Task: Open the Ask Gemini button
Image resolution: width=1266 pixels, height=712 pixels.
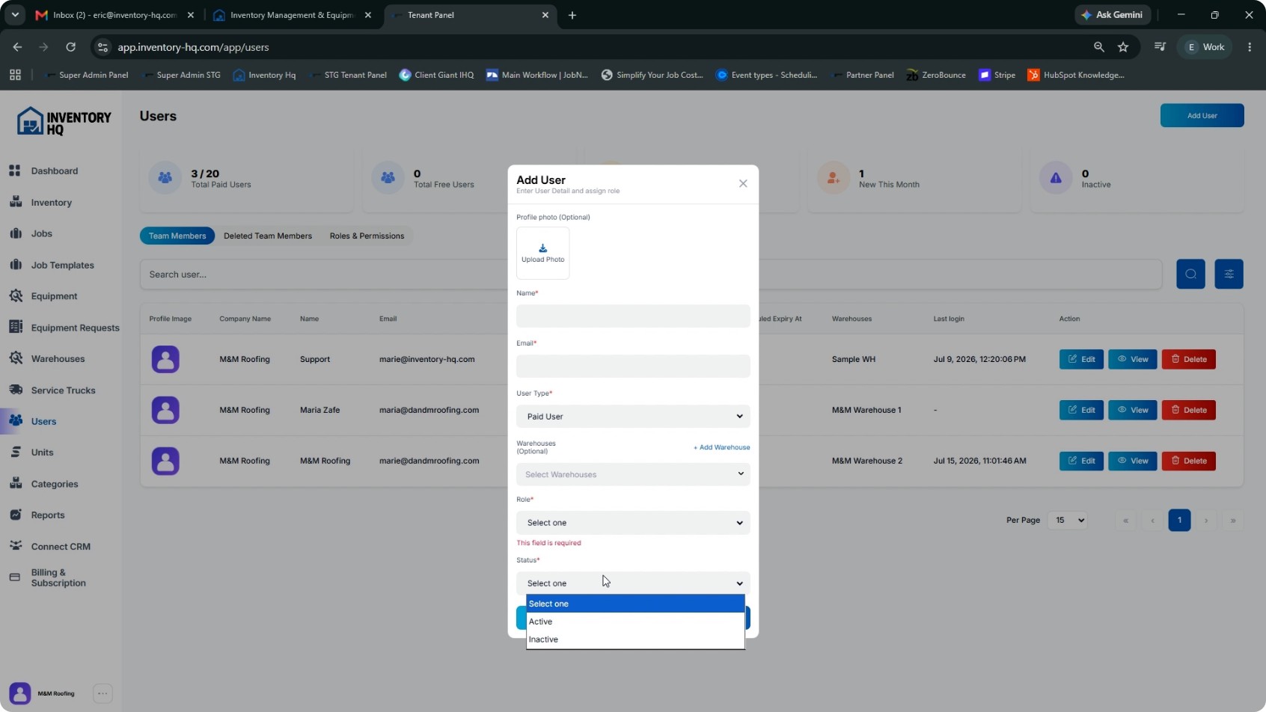Action: point(1113,15)
